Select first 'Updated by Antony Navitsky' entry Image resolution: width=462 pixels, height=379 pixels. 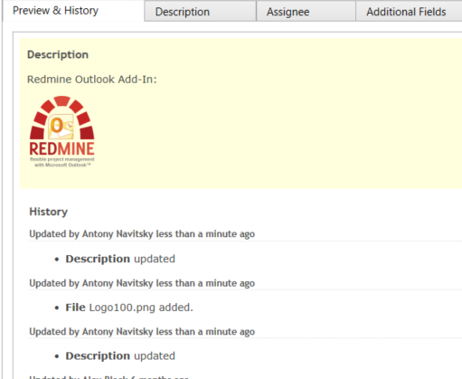click(142, 234)
